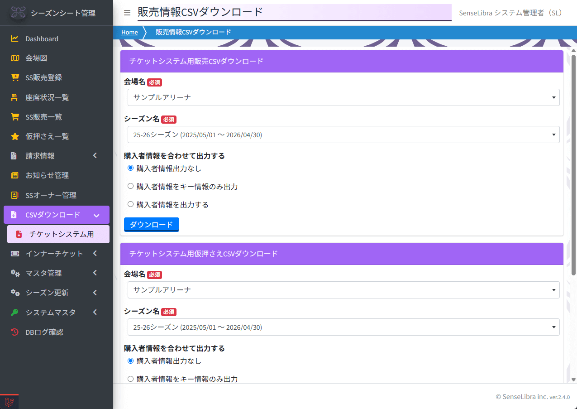Click the hamburger menu toggle icon
The height and width of the screenshot is (409, 577).
pyautogui.click(x=127, y=13)
